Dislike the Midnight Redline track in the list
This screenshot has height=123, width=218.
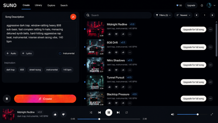[116, 34]
